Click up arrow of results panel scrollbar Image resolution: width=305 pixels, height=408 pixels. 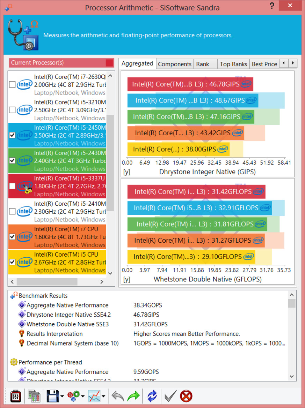(x=292, y=295)
